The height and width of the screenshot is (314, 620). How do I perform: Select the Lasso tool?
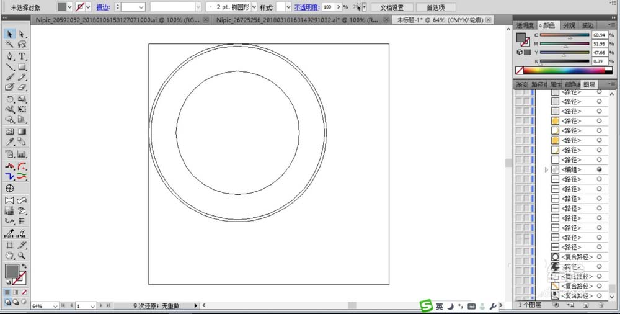22,44
